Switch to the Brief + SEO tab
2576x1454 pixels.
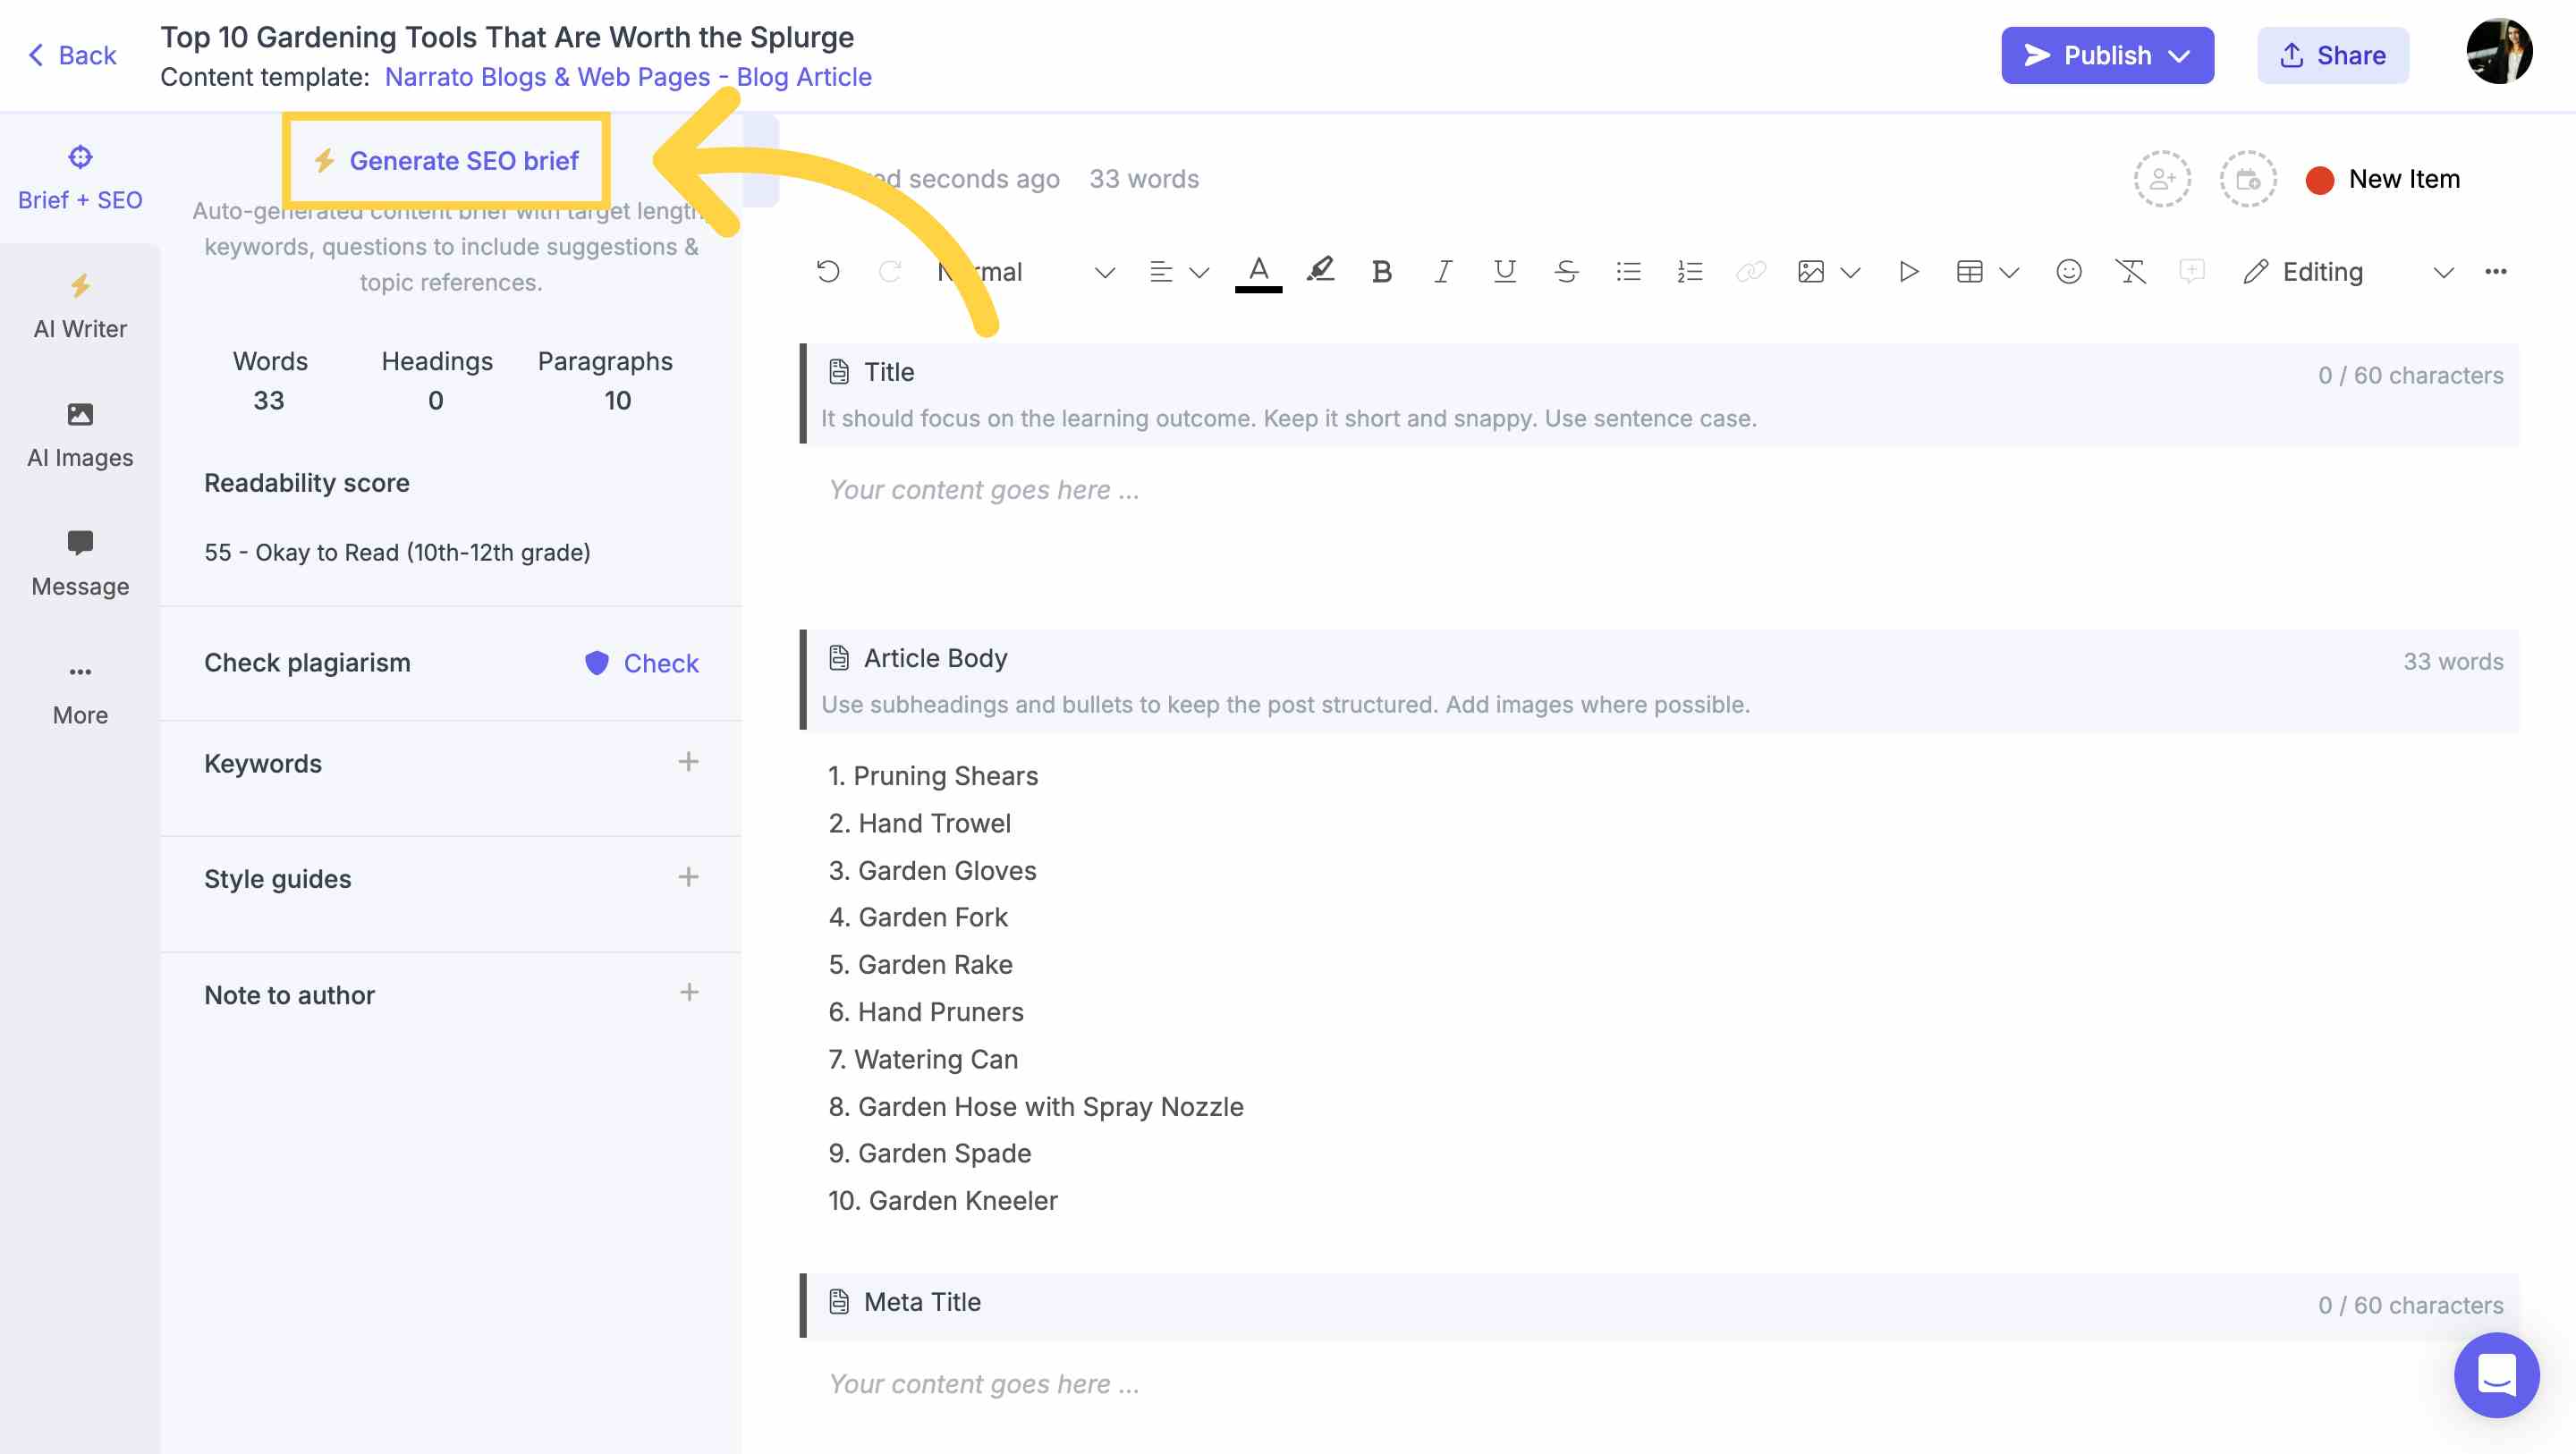point(80,178)
